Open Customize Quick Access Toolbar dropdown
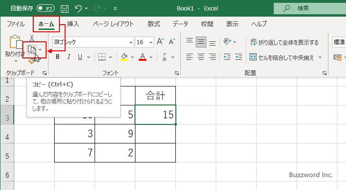 (115, 9)
